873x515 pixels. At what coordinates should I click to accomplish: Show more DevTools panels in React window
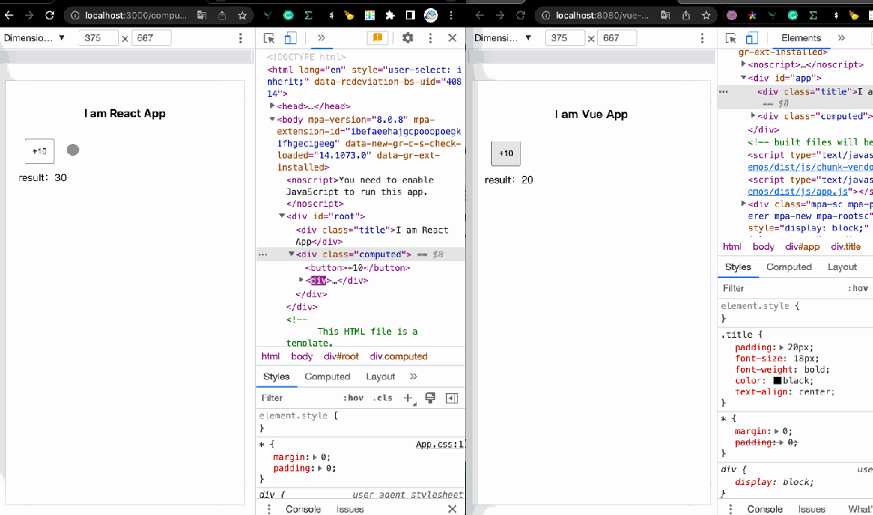click(321, 38)
